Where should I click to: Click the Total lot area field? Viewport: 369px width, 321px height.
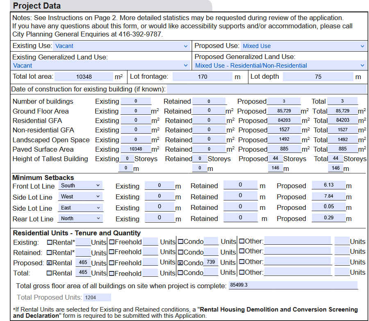(x=84, y=77)
